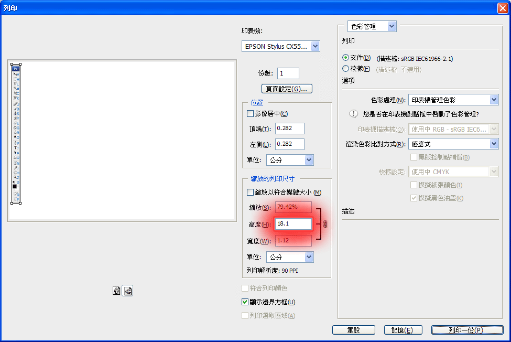
Task: Select the 校樣 radio button
Action: pyautogui.click(x=345, y=69)
